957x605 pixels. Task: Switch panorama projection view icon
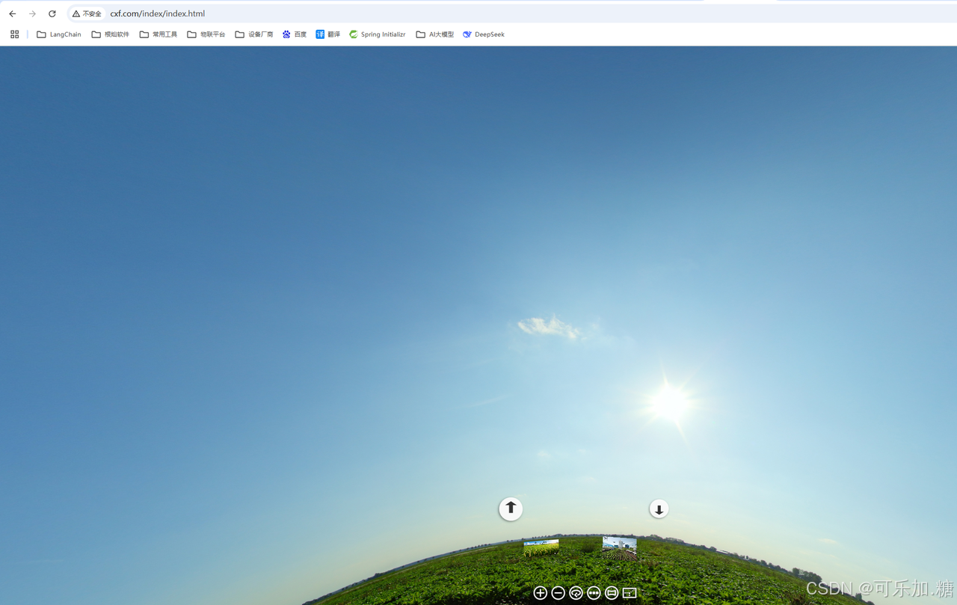tap(612, 593)
